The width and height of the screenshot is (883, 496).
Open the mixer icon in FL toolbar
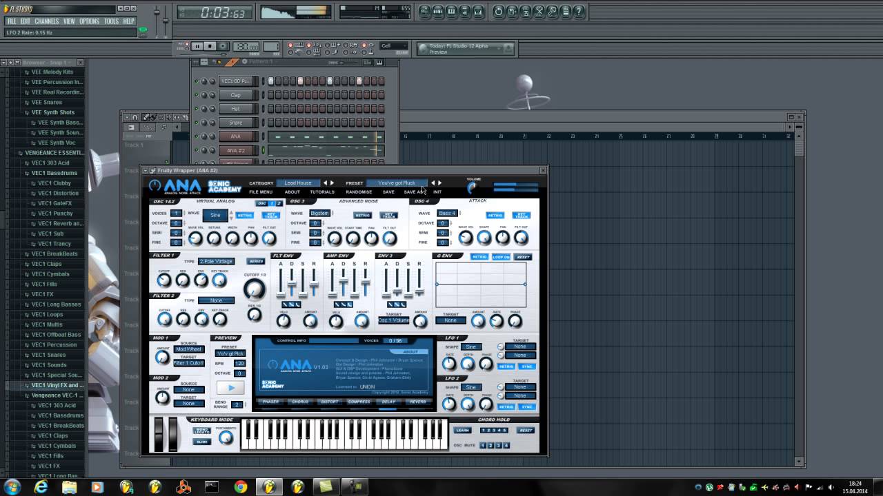tap(479, 12)
